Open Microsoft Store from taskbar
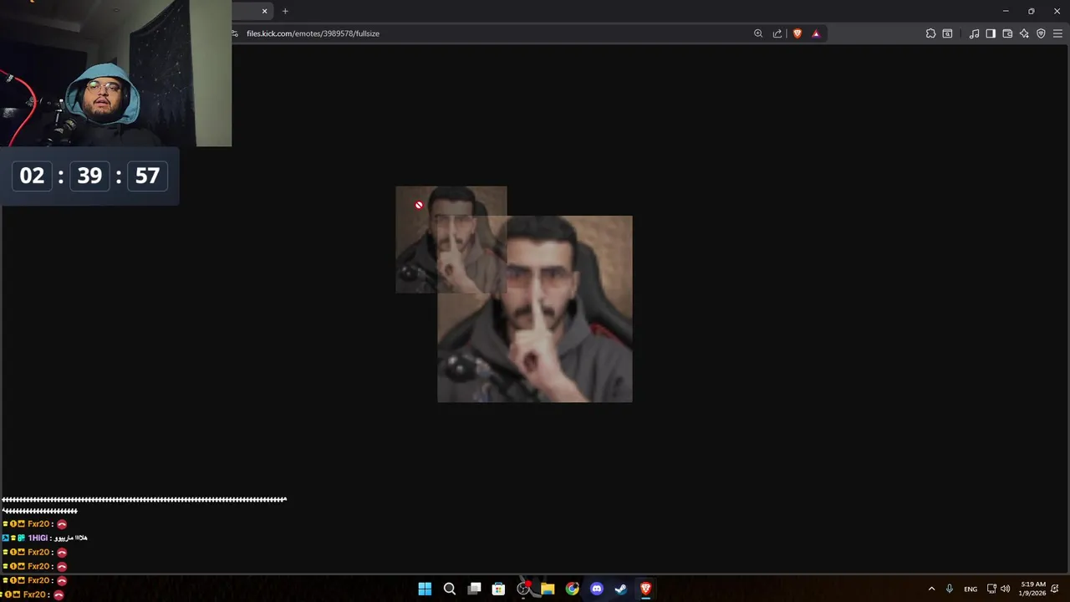The image size is (1070, 602). [498, 589]
